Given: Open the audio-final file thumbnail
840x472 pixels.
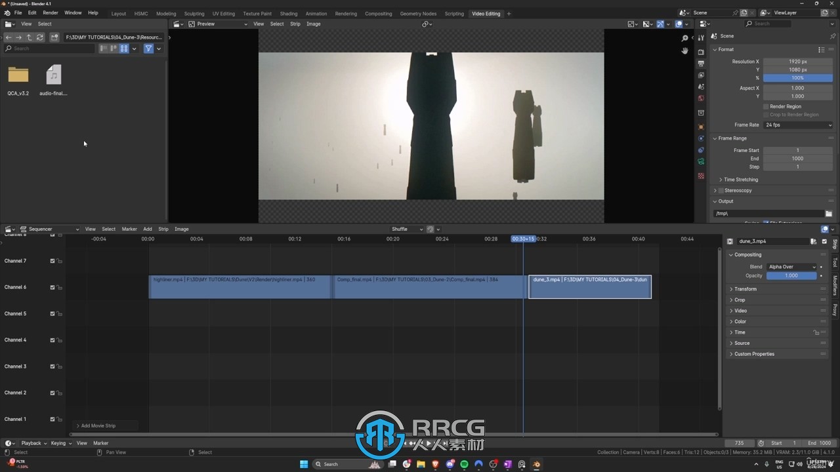Looking at the screenshot, I should click(54, 75).
